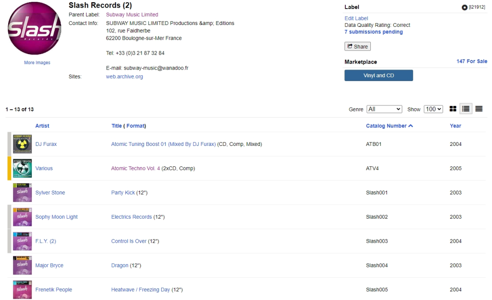Toggle Catalog Number sort order
This screenshot has height=300, width=492.
click(x=389, y=125)
